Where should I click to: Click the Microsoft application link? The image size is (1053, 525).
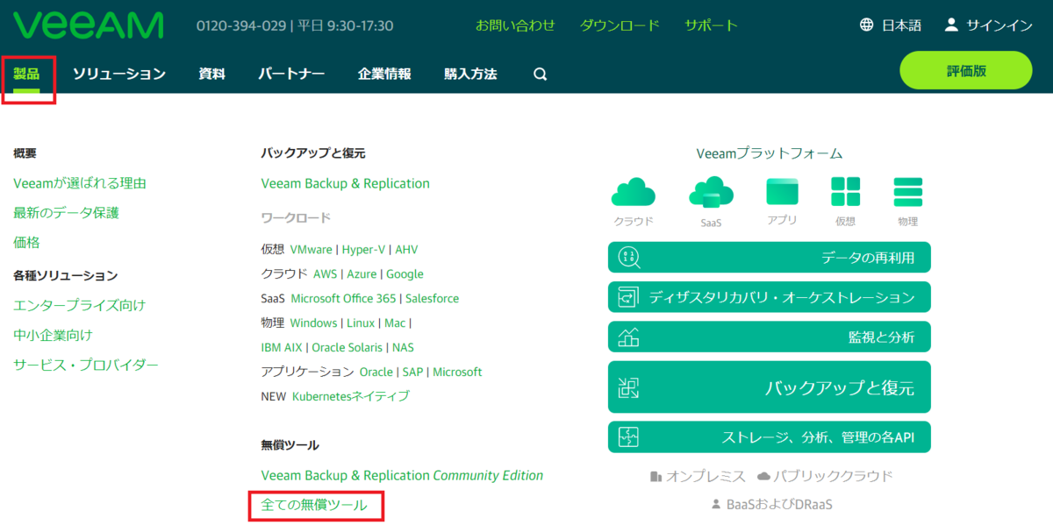(x=457, y=372)
